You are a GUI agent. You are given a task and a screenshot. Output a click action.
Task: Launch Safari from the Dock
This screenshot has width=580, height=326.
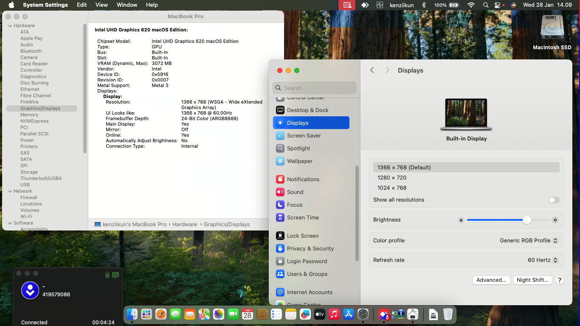161,315
